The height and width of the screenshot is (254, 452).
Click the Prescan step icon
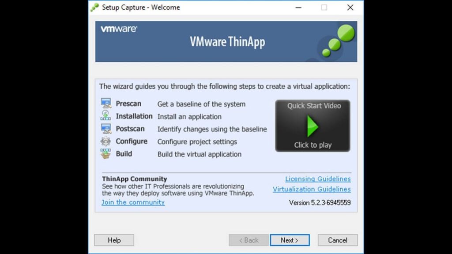106,103
